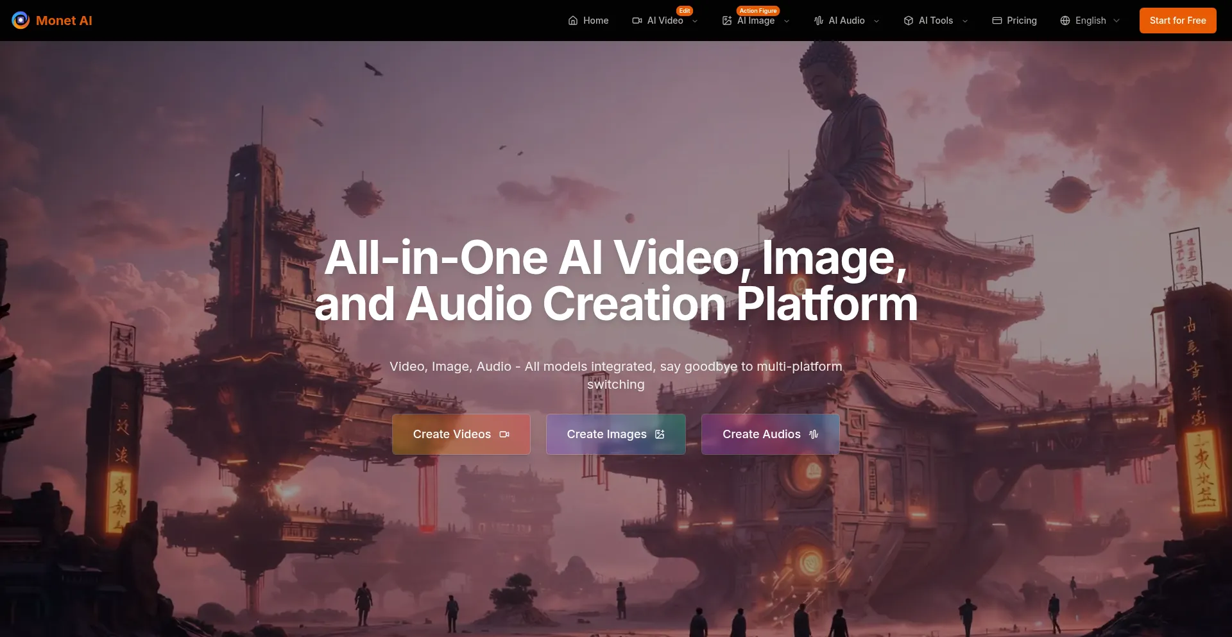
Task: Click the cube icon beside AI Tools
Action: pos(909,21)
